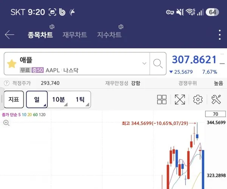Image resolution: width=227 pixels, height=189 pixels.
Task: Expand the 애플 stock selector dropdown
Action: click(144, 64)
